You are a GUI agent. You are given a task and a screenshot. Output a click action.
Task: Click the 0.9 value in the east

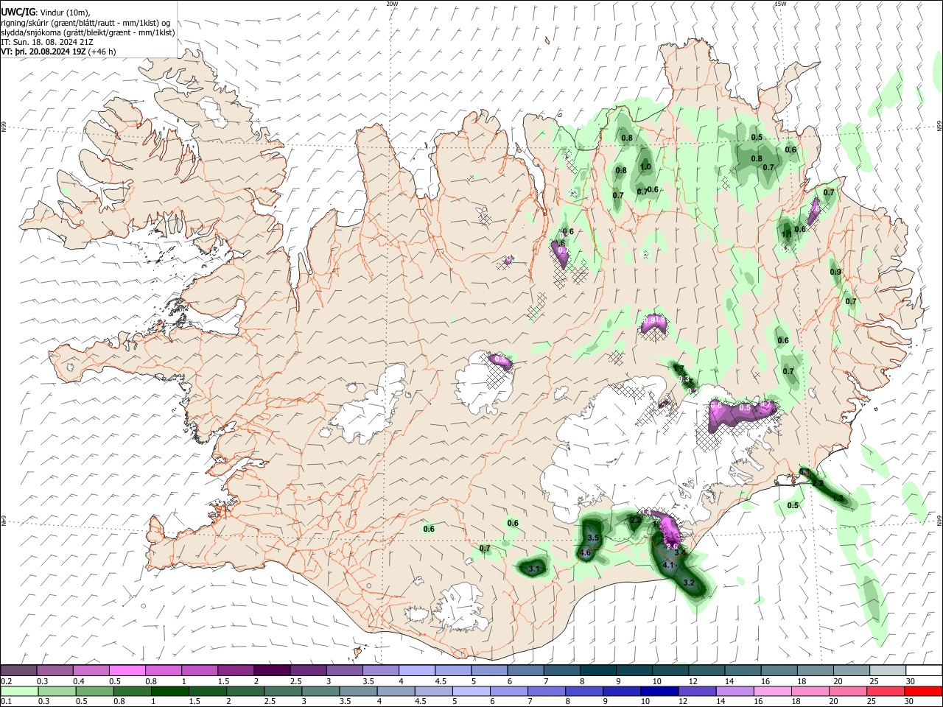point(835,272)
